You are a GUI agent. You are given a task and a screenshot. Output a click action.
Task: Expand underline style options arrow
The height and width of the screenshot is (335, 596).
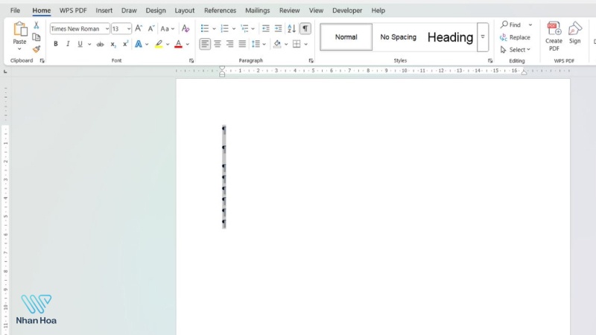click(89, 44)
